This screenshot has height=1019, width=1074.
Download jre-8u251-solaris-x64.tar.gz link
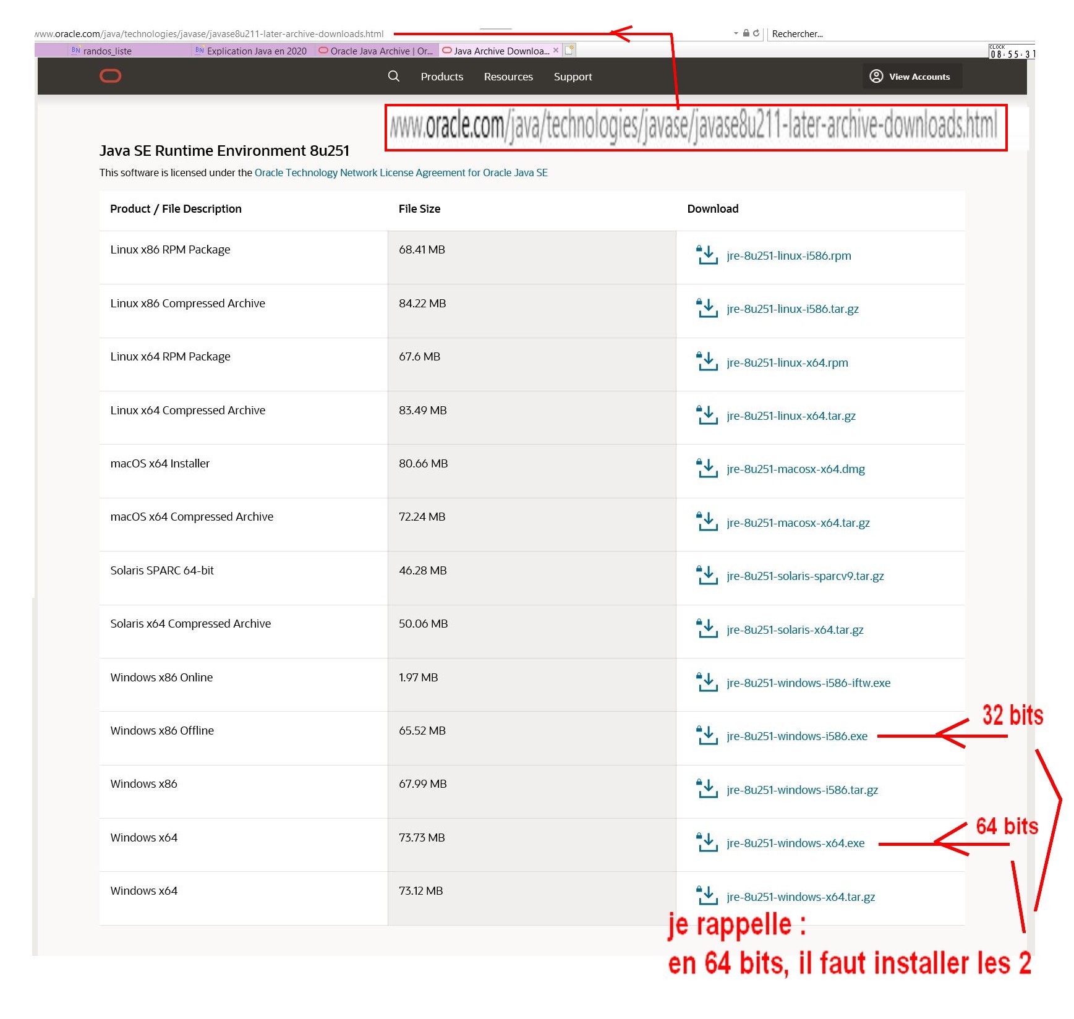(795, 629)
